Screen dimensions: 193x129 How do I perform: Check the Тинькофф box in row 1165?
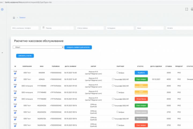113,99
